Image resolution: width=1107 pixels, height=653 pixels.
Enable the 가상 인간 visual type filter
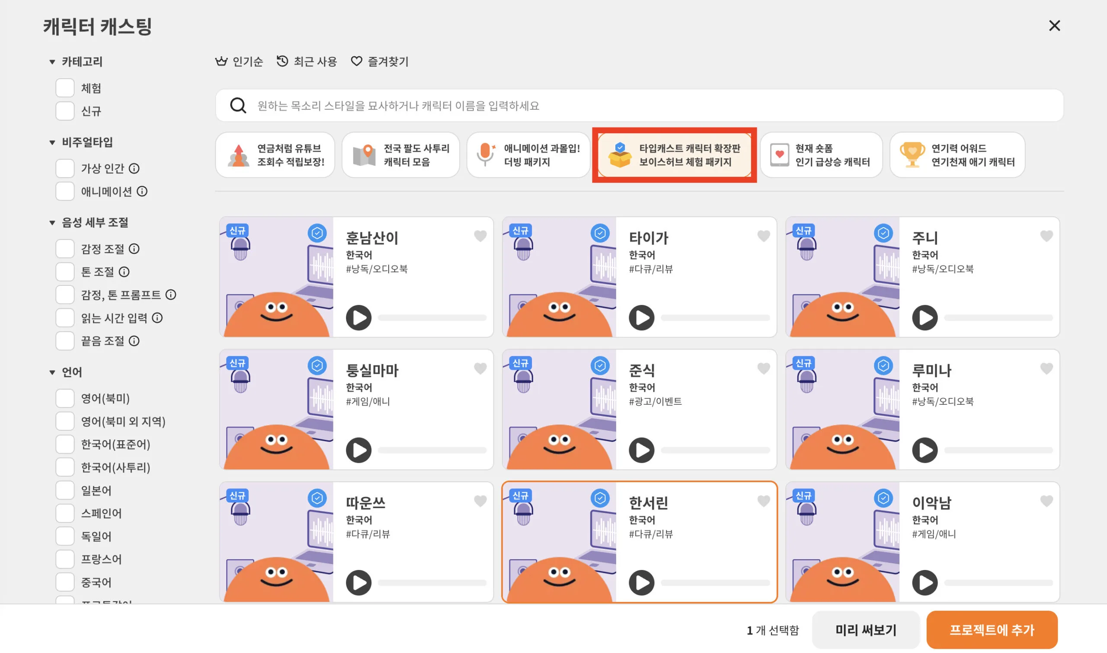pos(65,169)
